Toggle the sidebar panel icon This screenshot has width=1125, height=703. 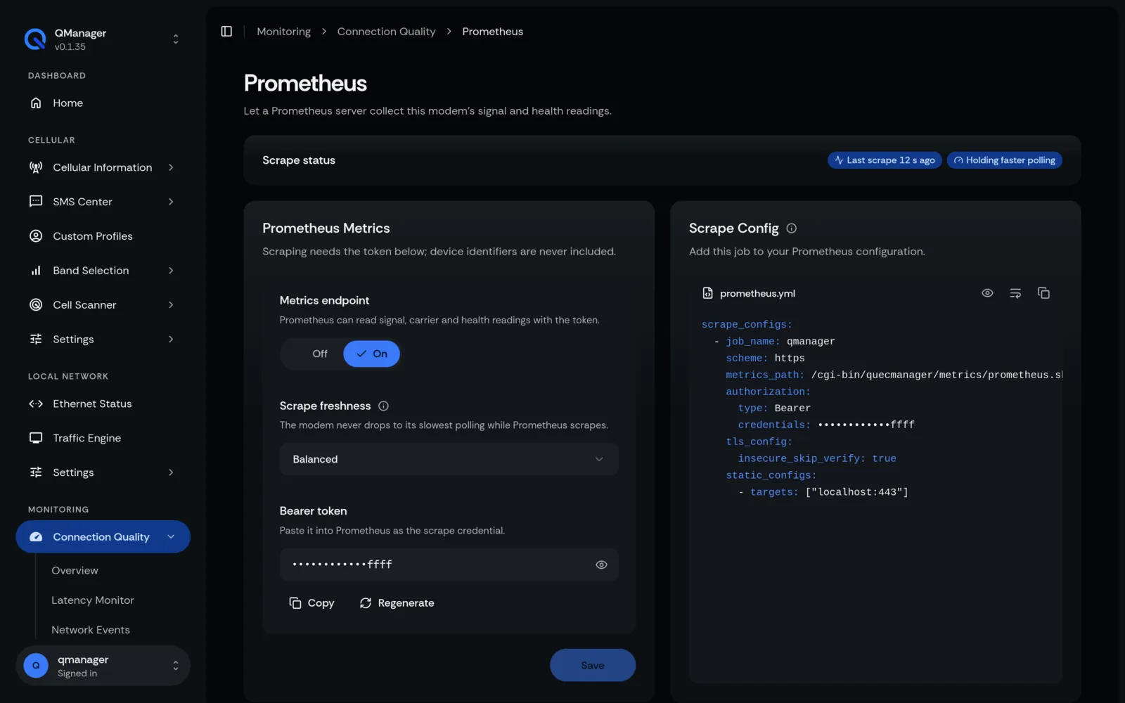[x=226, y=32]
